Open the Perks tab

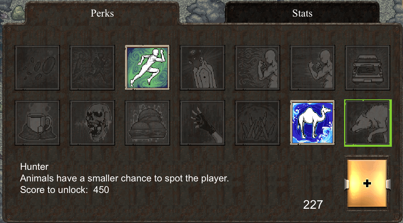point(102,13)
